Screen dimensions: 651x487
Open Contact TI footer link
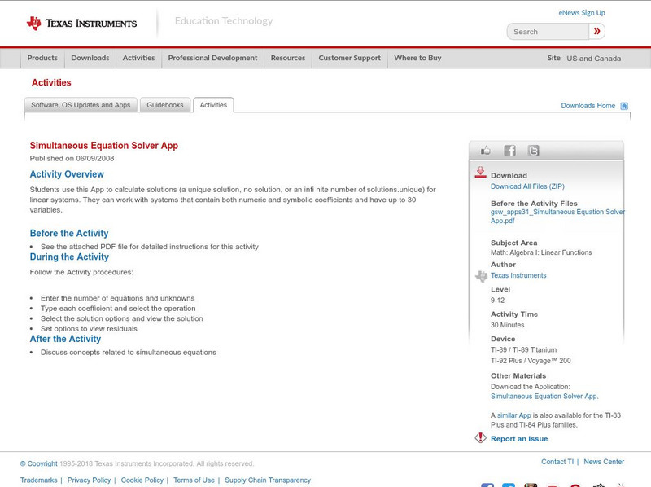click(x=557, y=462)
